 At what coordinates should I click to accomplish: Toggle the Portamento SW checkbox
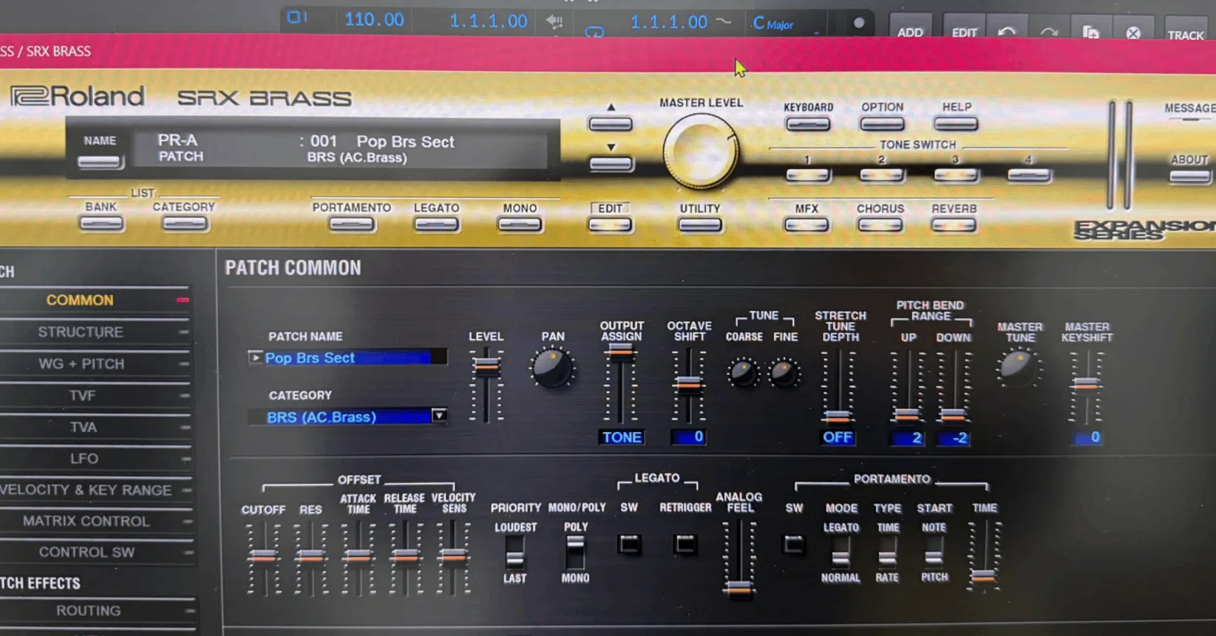(x=794, y=545)
